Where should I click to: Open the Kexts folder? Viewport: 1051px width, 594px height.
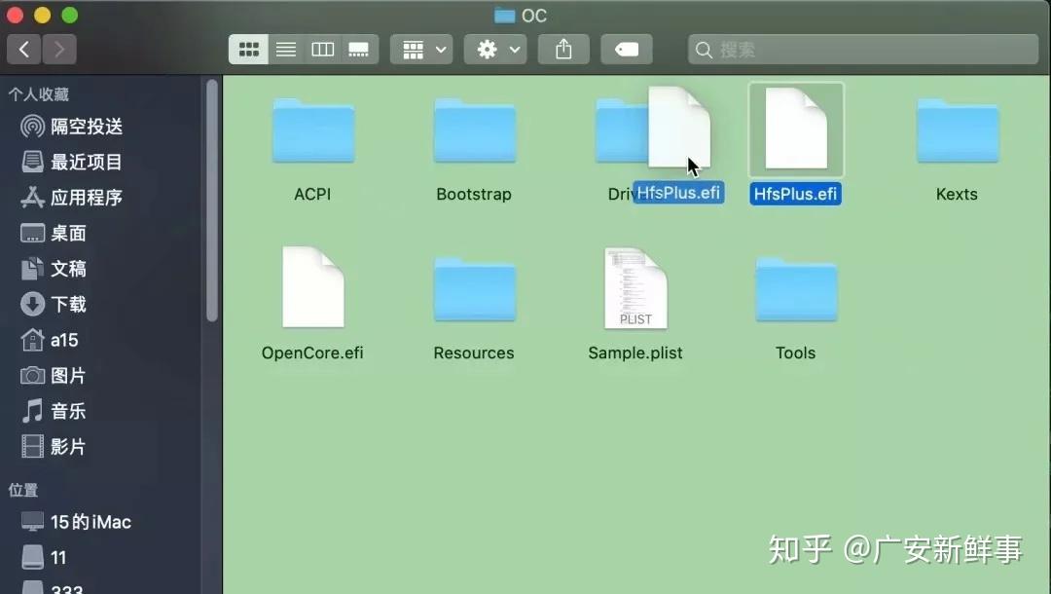[x=957, y=130]
